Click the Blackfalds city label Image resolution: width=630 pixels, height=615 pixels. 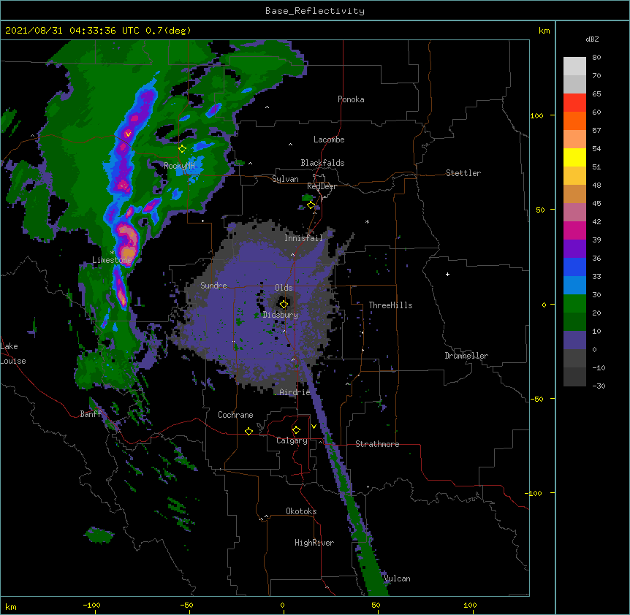point(322,163)
